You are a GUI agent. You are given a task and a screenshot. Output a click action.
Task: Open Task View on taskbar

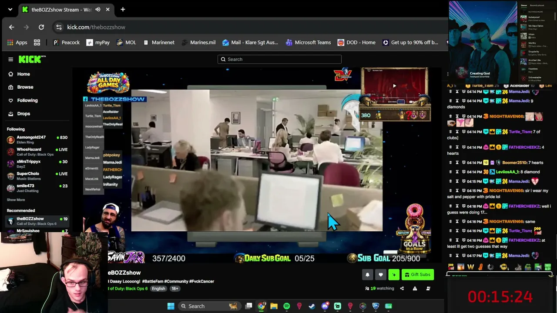(x=248, y=306)
